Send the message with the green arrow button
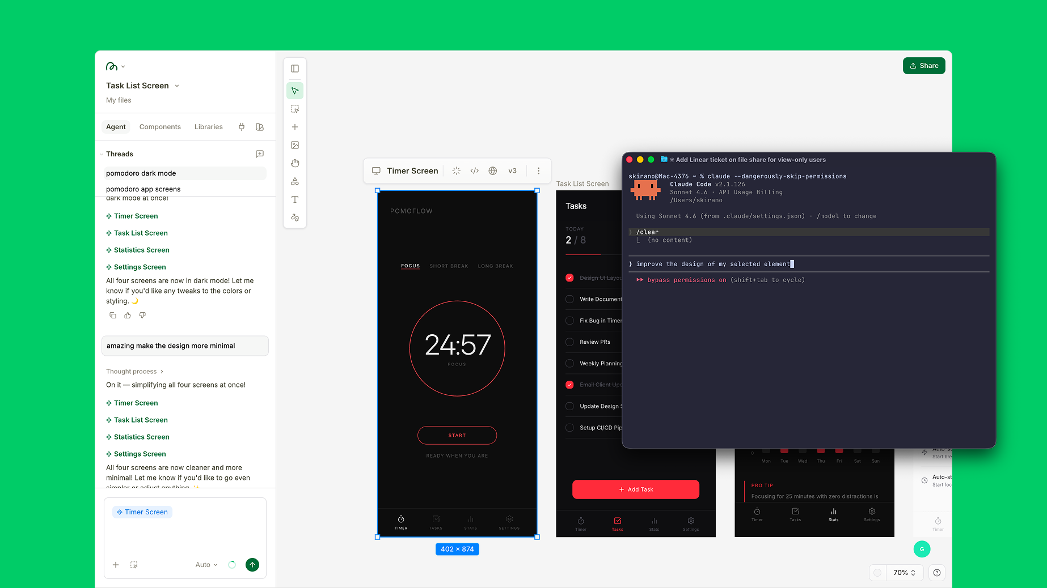1047x588 pixels. (252, 565)
